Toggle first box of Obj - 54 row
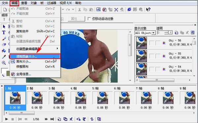This screenshot has height=123, width=198. pos(152,69)
